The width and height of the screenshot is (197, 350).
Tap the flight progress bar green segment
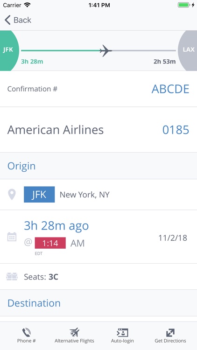pos(60,51)
